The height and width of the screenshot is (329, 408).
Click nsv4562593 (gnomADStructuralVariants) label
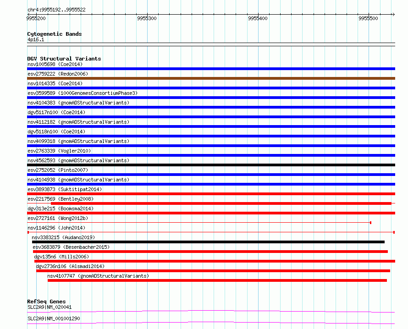click(78, 160)
